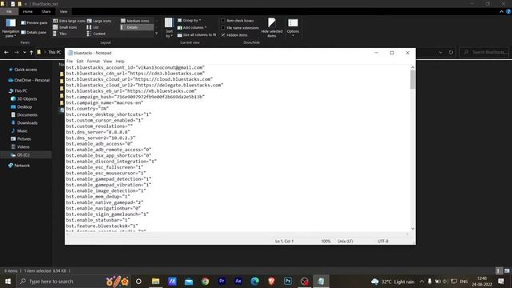This screenshot has width=512, height=288.
Task: Open the Sort by dropdown
Action: tap(169, 28)
